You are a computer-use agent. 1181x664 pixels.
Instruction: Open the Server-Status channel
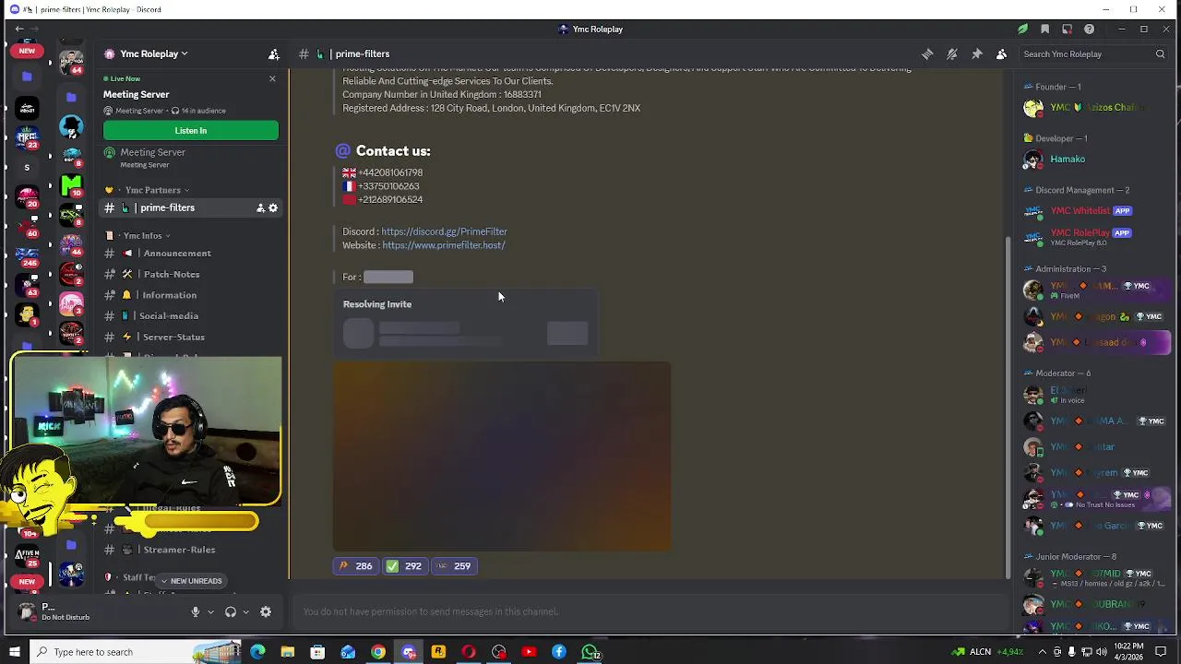[x=173, y=338]
